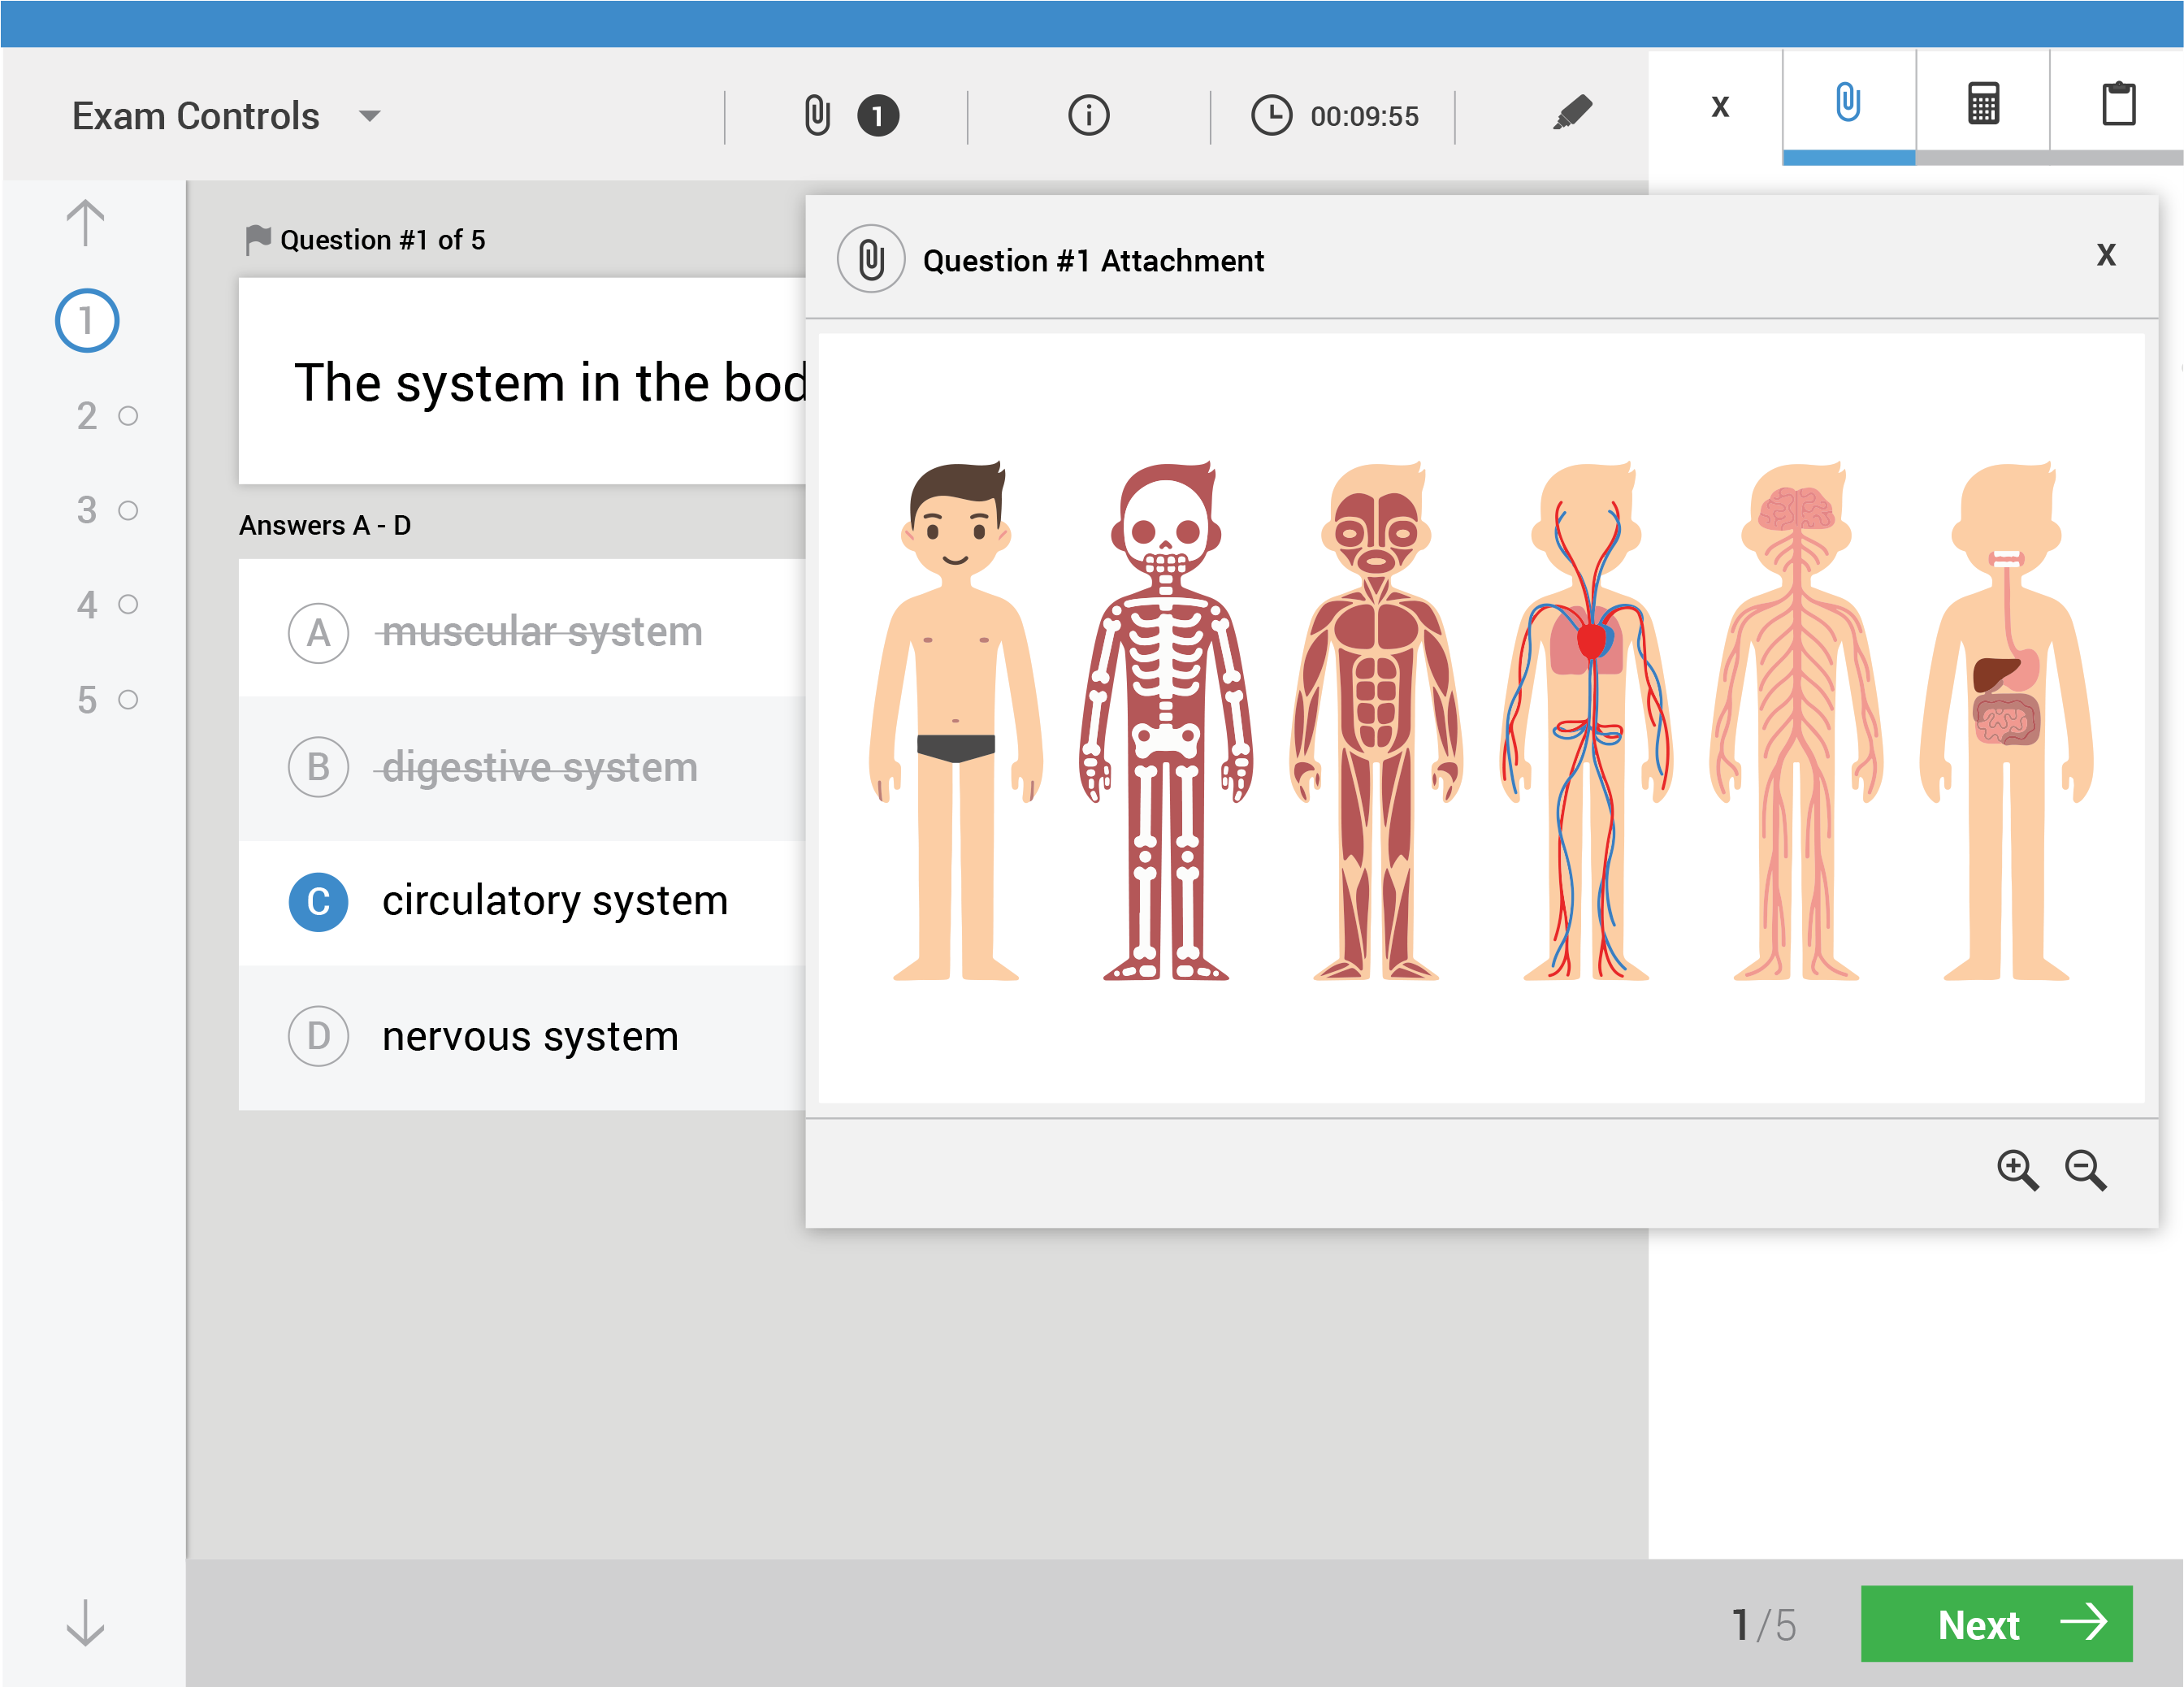Screen dimensions: 2184x1687
Task: Open the clipboard notes tab
Action: pos(2118,104)
